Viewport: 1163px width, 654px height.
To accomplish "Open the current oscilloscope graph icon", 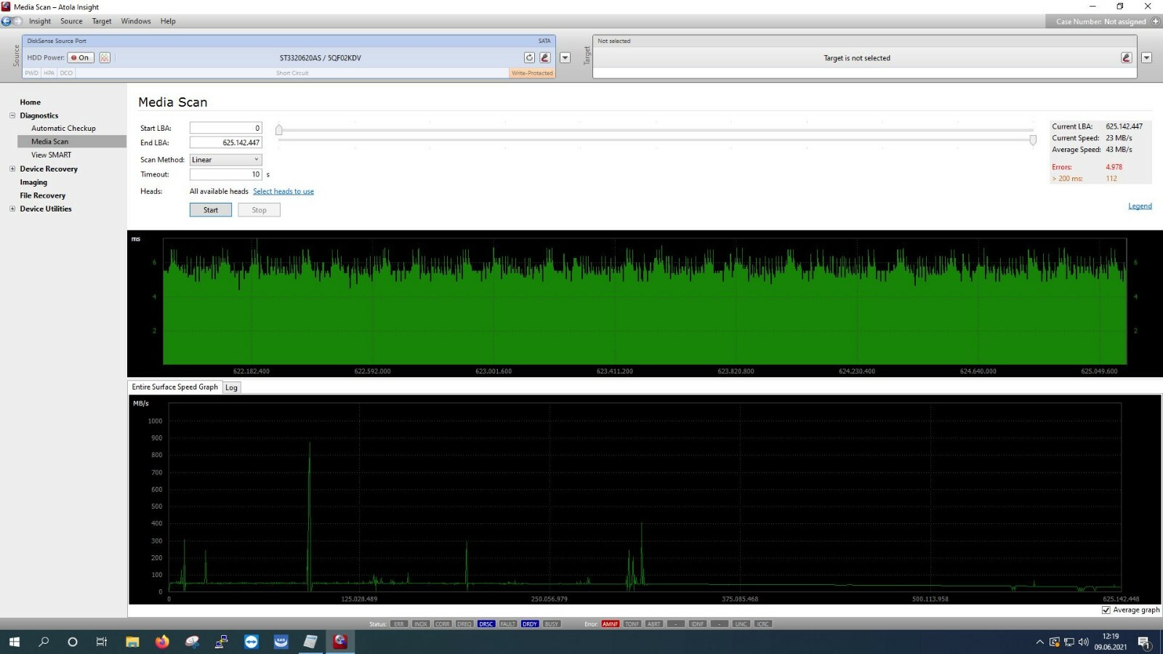I will (x=105, y=57).
